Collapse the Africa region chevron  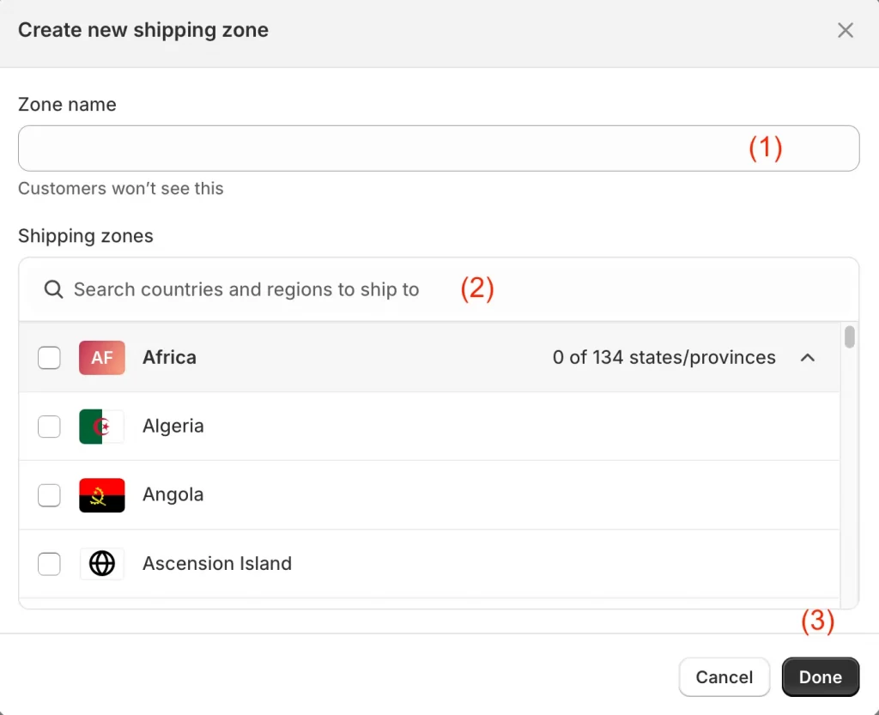click(808, 358)
